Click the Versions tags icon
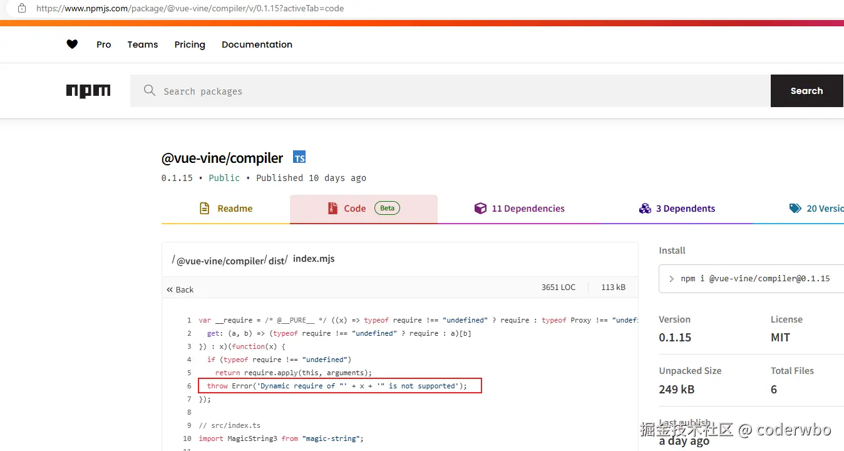The image size is (844, 451). coord(795,209)
